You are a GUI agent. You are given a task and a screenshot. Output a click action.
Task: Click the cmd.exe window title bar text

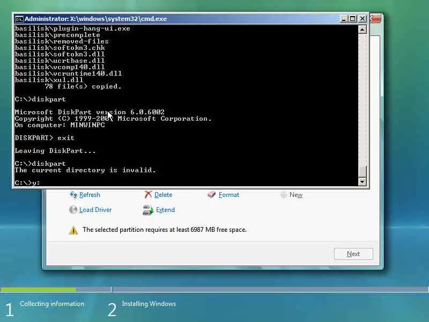pyautogui.click(x=95, y=19)
